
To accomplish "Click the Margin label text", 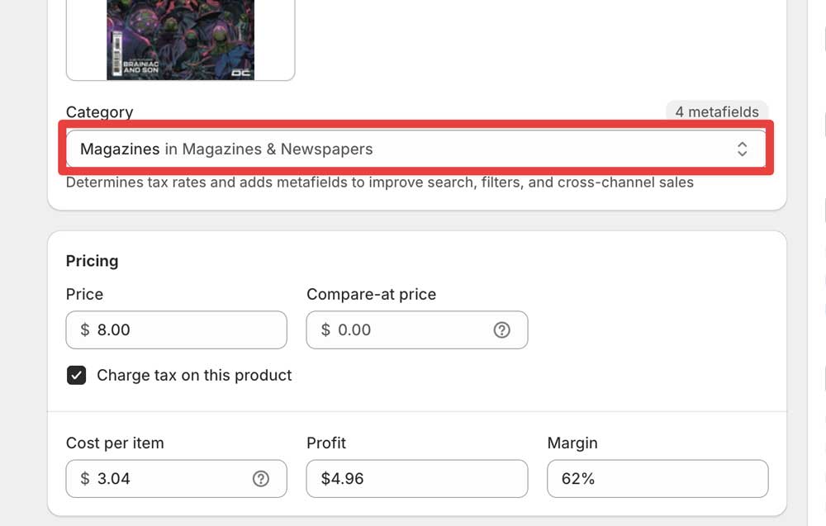I will [572, 443].
